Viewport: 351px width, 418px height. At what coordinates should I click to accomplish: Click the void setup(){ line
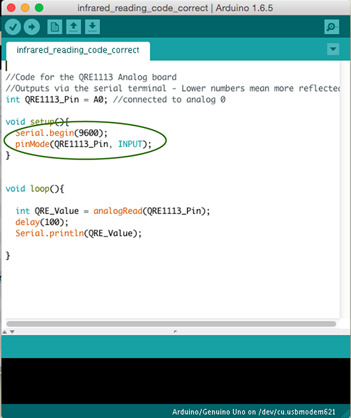tap(37, 122)
